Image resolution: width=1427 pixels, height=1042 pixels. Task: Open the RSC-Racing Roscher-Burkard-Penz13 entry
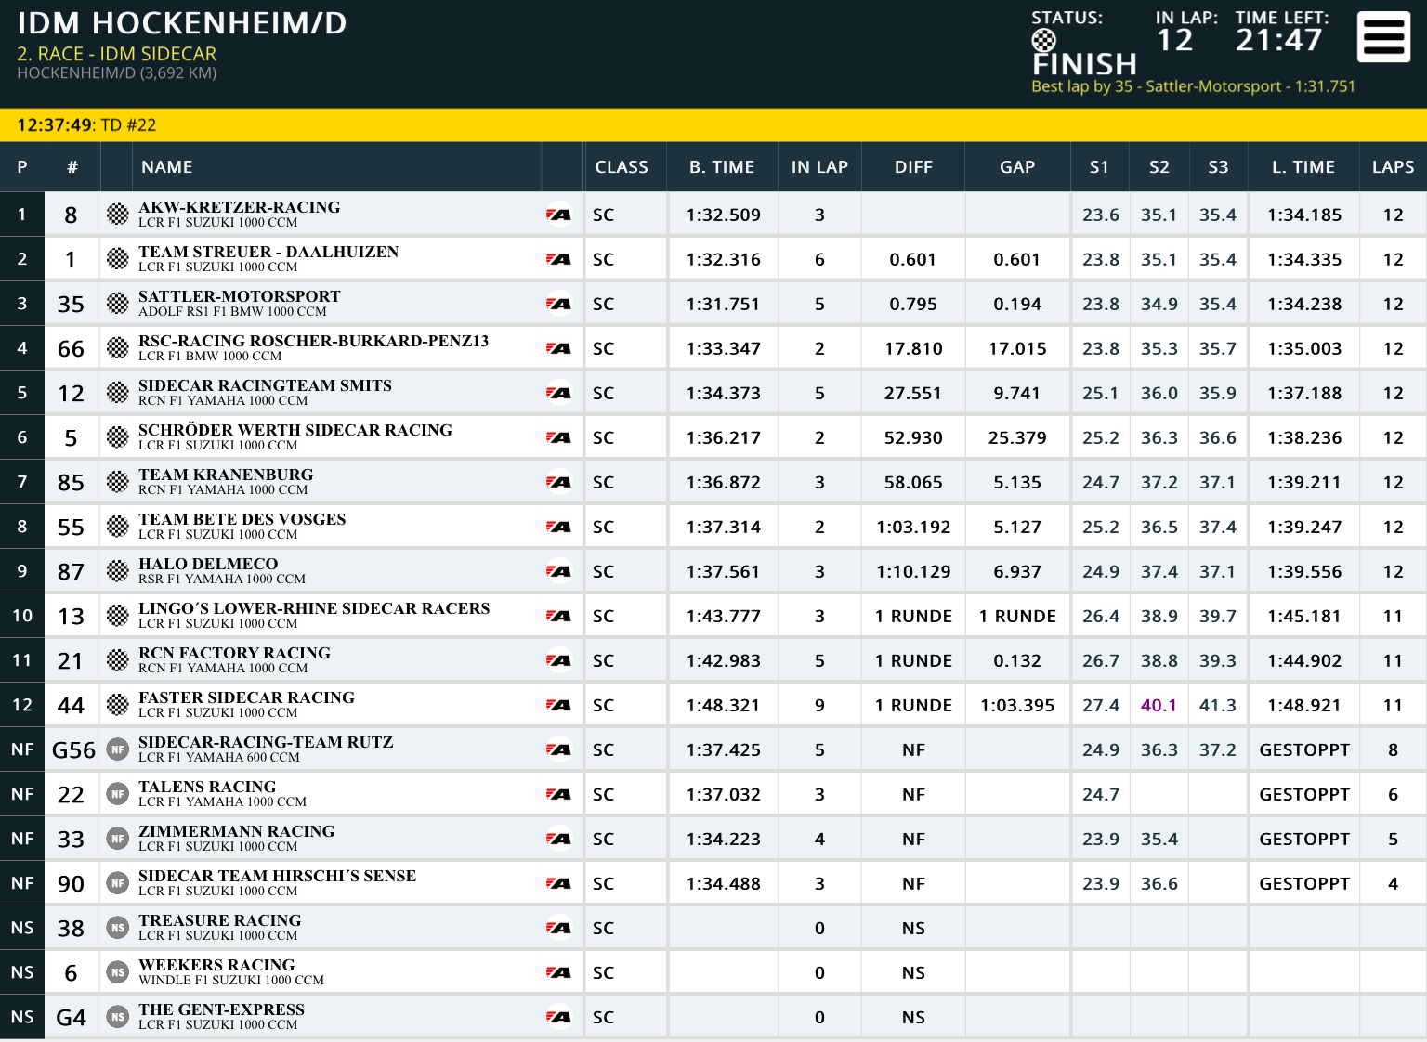coord(713,348)
